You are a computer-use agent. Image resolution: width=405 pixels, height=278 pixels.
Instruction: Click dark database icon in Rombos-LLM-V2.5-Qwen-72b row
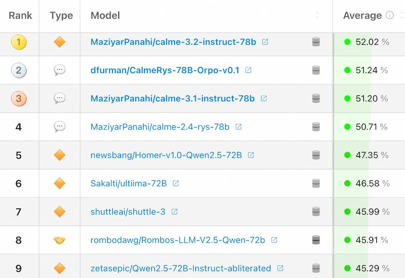pos(316,240)
